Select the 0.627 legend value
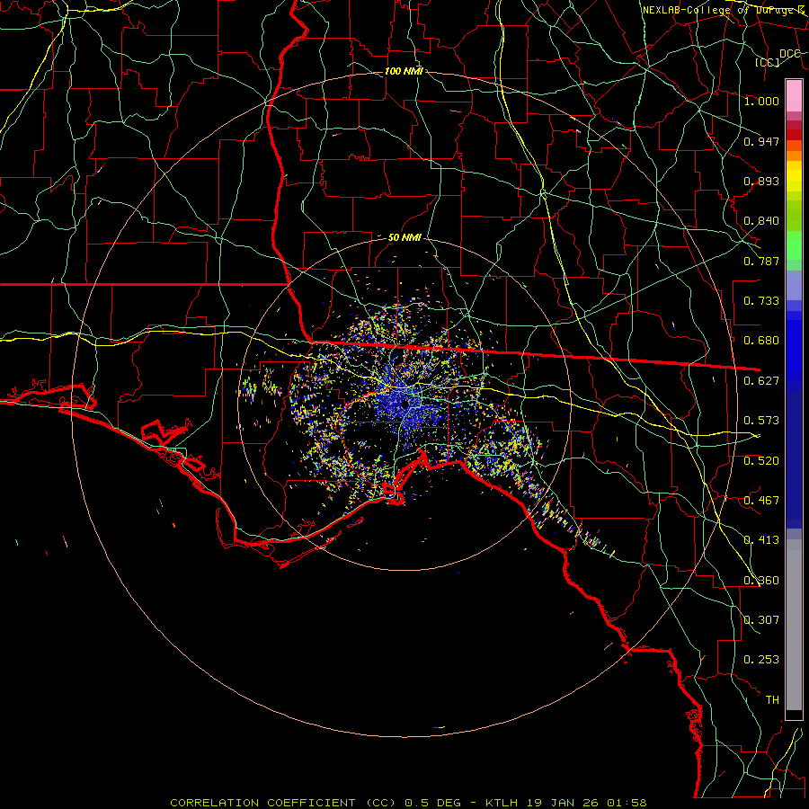 761,381
